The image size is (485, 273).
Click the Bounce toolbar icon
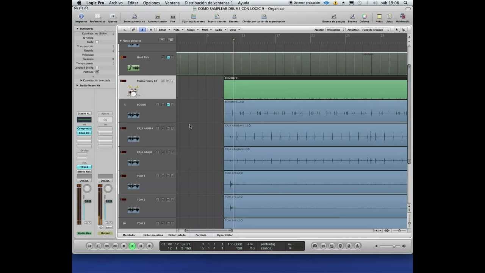click(352, 17)
